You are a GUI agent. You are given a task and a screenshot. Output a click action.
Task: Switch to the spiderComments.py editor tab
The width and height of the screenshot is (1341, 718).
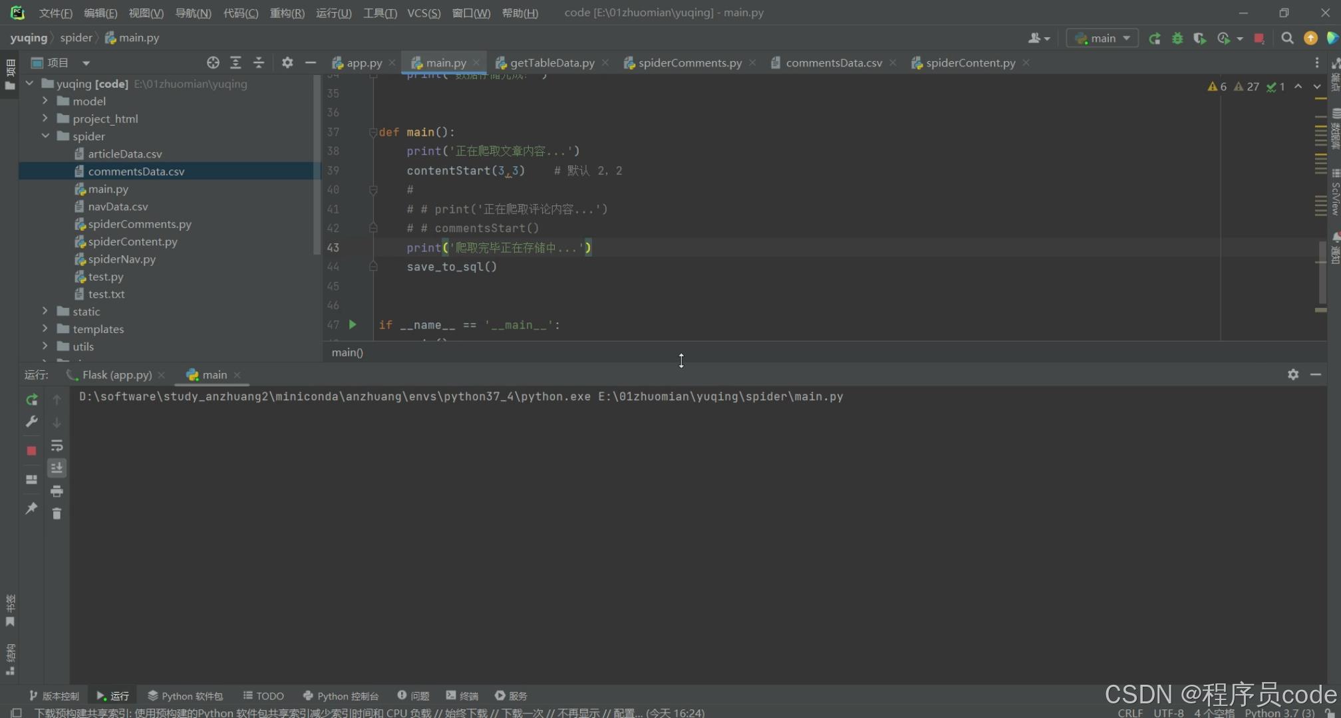689,62
